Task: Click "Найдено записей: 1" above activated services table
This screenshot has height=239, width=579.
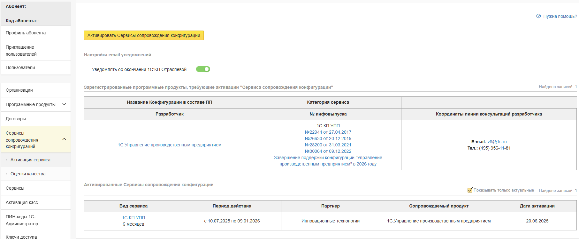Action: point(558,190)
